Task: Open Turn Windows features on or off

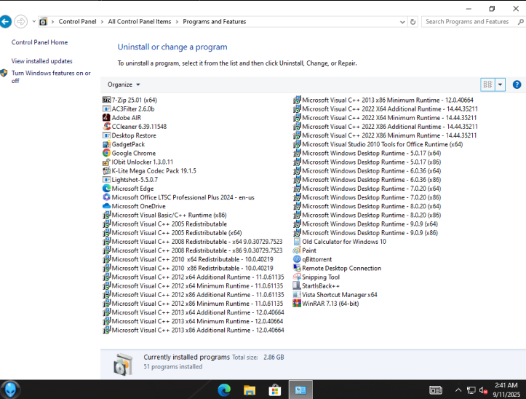Action: click(51, 76)
